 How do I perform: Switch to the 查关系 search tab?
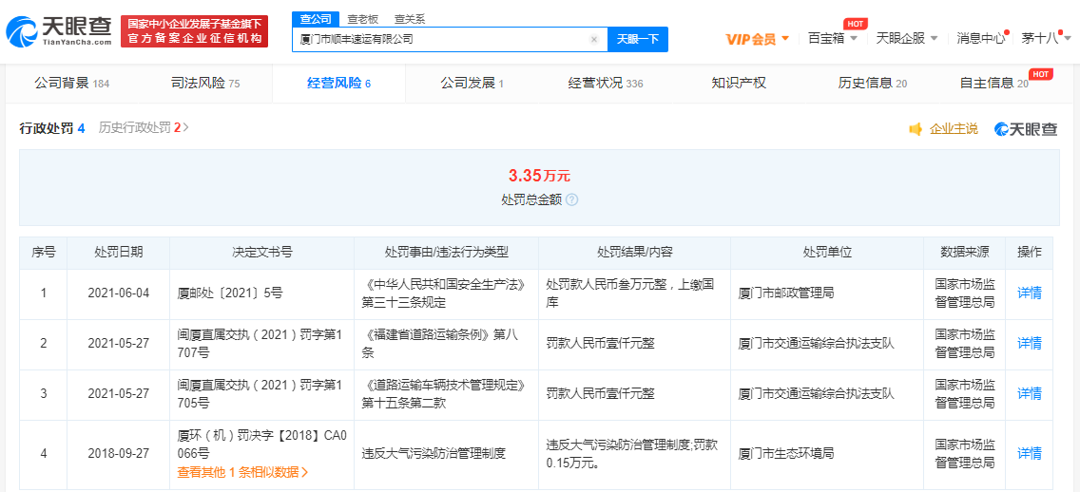coord(410,19)
